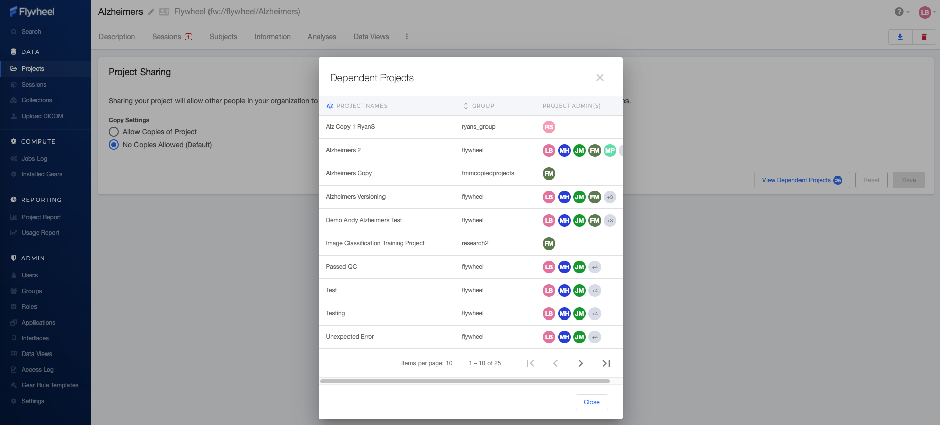Select Allow Copies of Project option

(114, 132)
